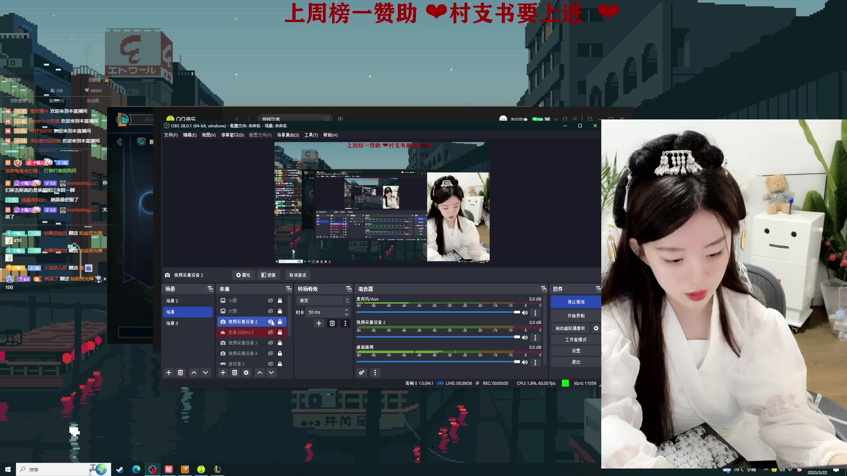The width and height of the screenshot is (847, 476).
Task: Open 工具(T) menu in OBS
Action: (x=311, y=135)
